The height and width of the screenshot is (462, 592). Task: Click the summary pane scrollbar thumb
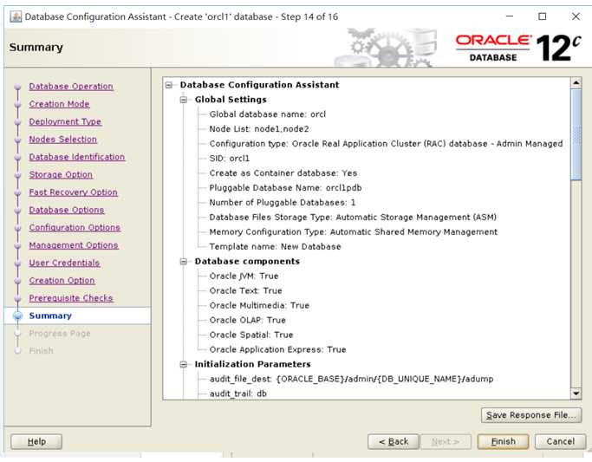[x=576, y=134]
